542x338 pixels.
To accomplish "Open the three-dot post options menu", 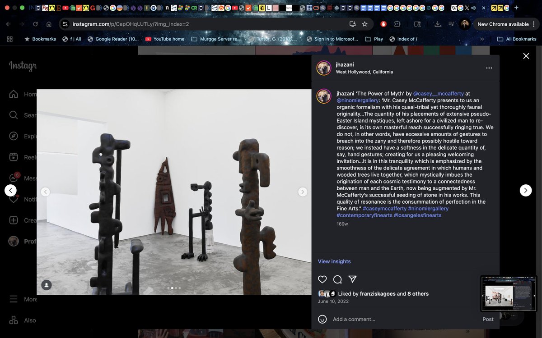I will tap(489, 68).
